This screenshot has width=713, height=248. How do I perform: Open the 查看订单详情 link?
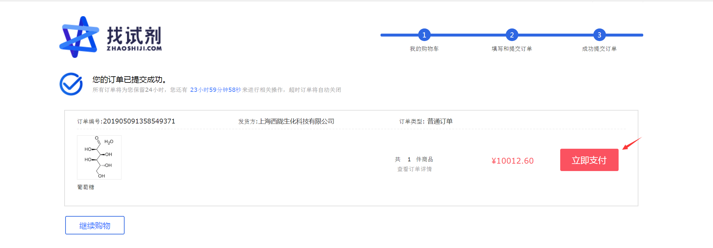pos(414,169)
